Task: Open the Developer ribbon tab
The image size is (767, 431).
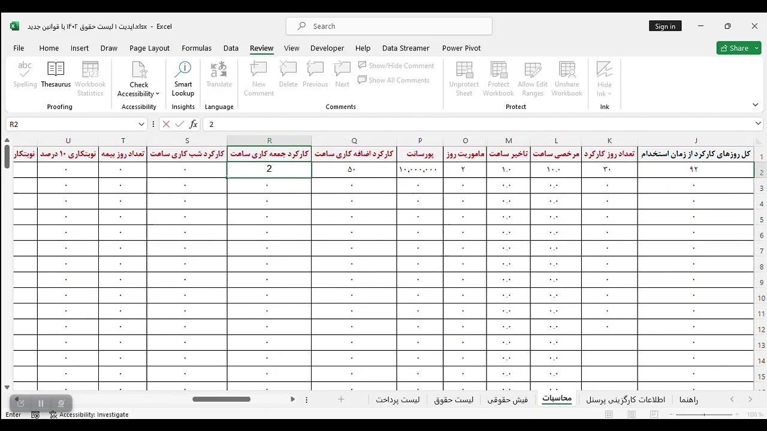Action: tap(327, 48)
